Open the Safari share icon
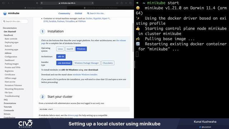Viewport: 229px width, 129px height. click(122, 3)
